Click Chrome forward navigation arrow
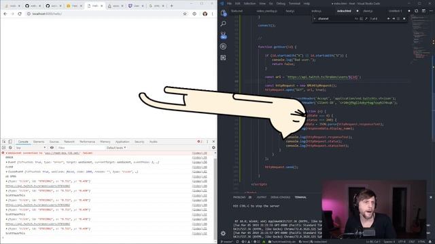 12,14
